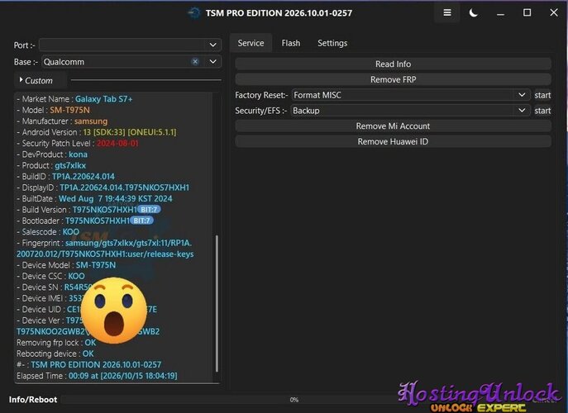Image resolution: width=568 pixels, height=413 pixels.
Task: Minimize the TSM window
Action: [x=500, y=14]
